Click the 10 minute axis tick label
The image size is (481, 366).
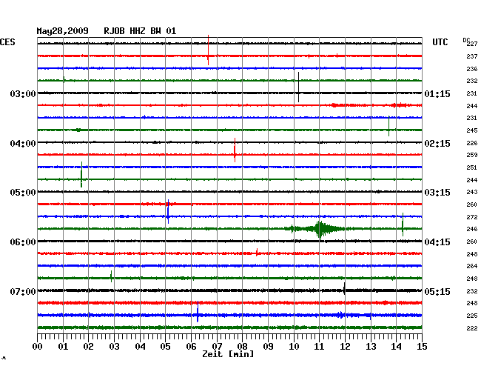(294, 347)
